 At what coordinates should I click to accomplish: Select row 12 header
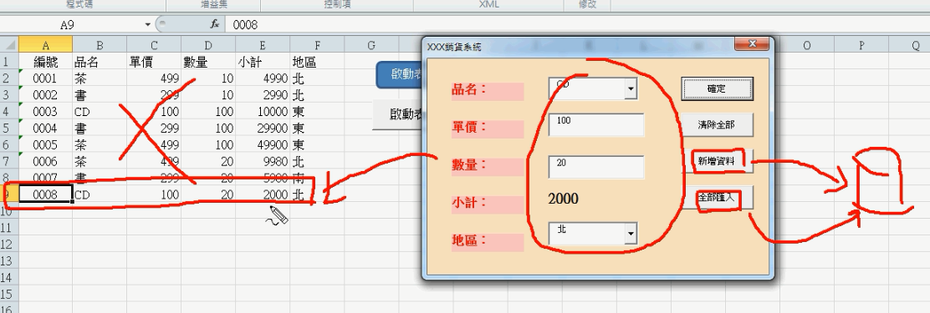coord(9,245)
